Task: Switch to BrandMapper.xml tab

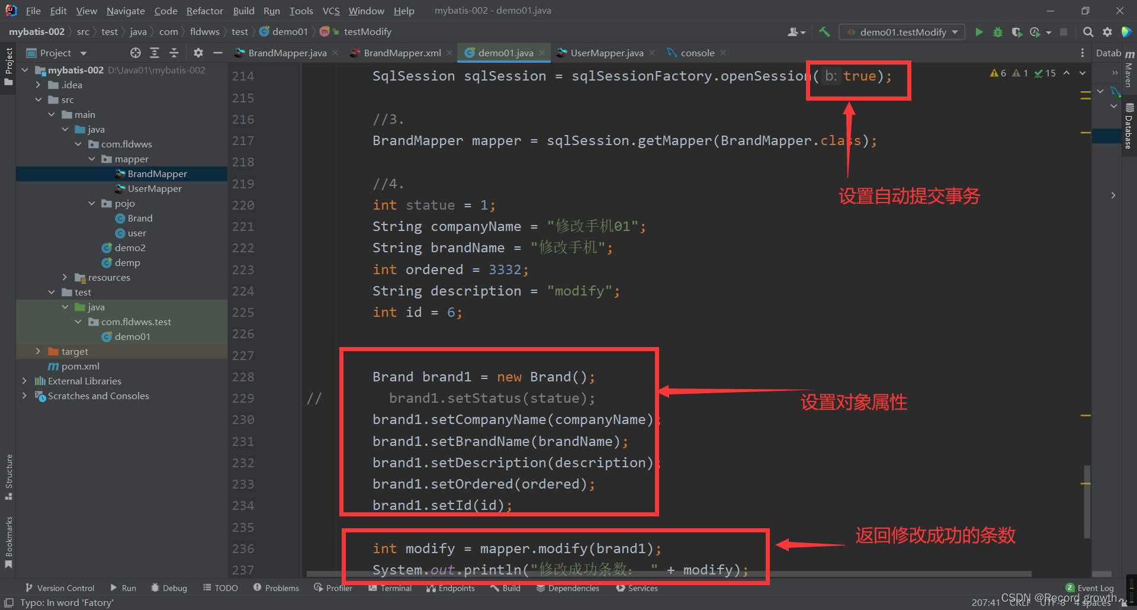Action: coord(402,53)
